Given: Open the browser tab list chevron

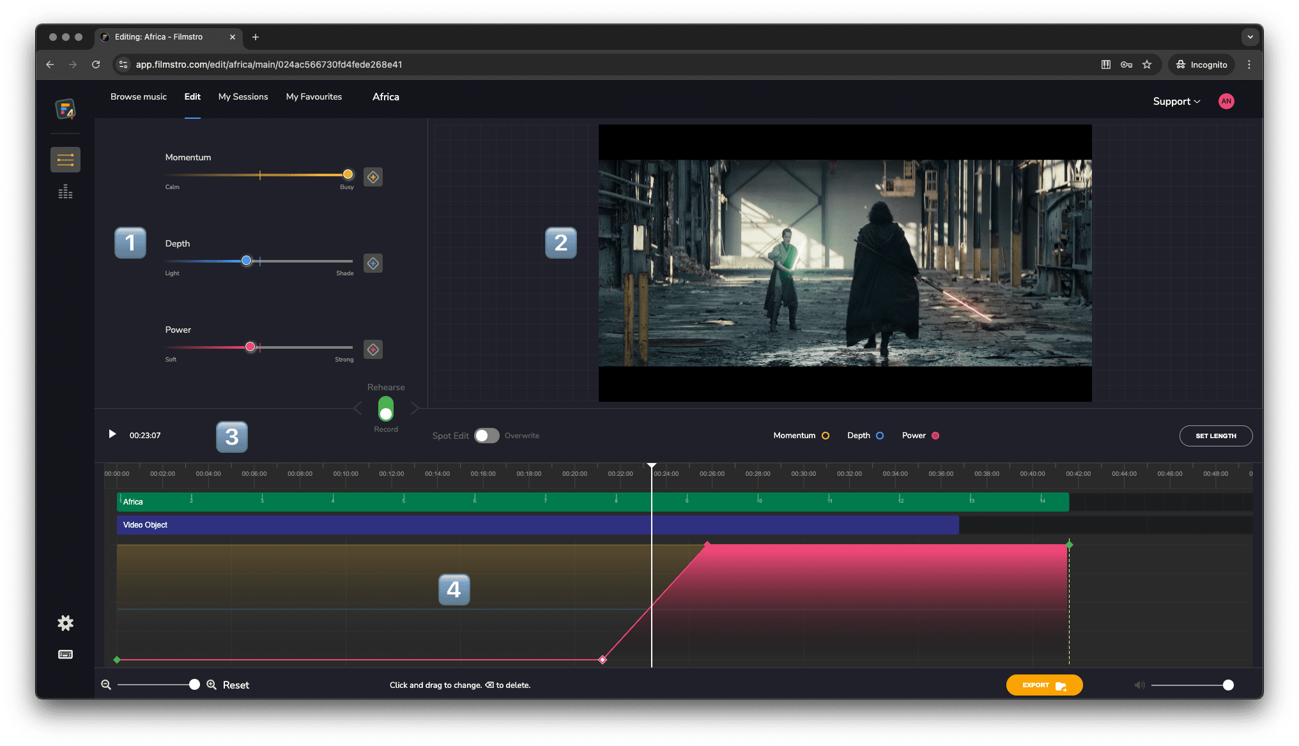Looking at the screenshot, I should coord(1250,37).
